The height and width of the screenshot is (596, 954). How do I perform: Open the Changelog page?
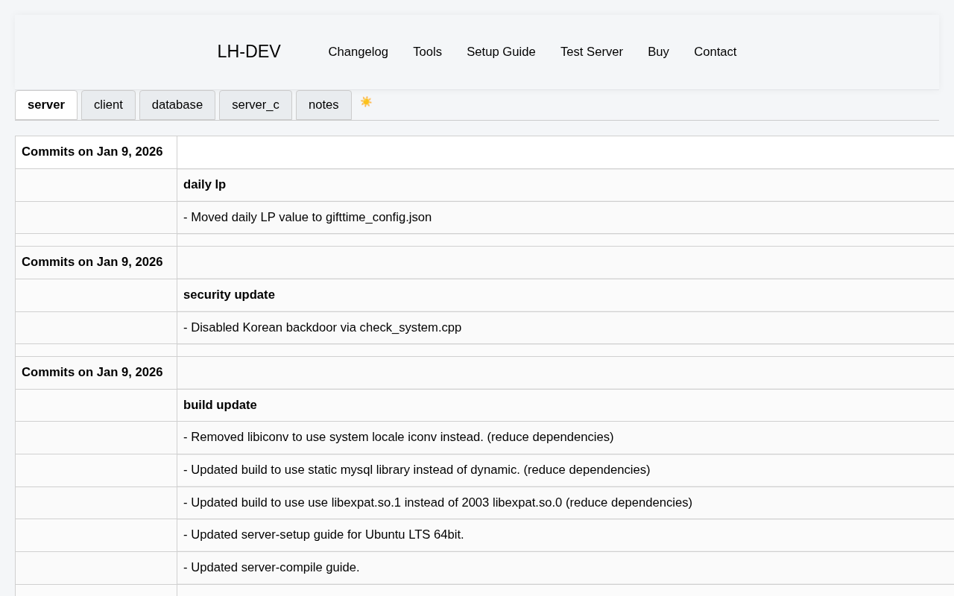pyautogui.click(x=358, y=51)
